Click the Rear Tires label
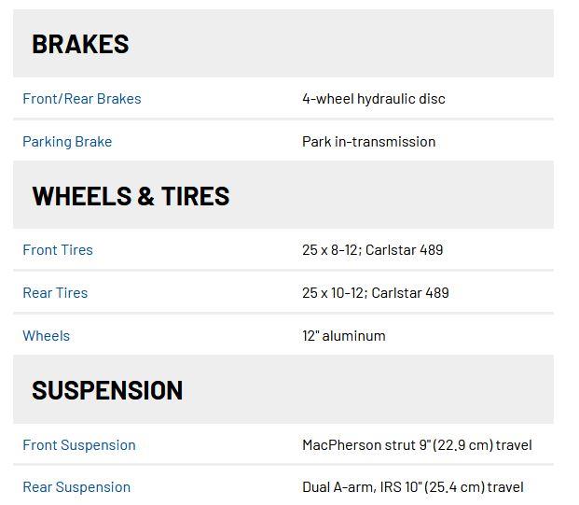Screen dimensions: 579x505 55,293
